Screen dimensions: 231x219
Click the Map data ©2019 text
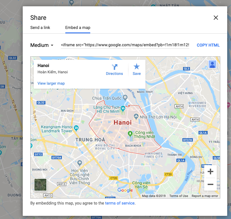click(154, 196)
